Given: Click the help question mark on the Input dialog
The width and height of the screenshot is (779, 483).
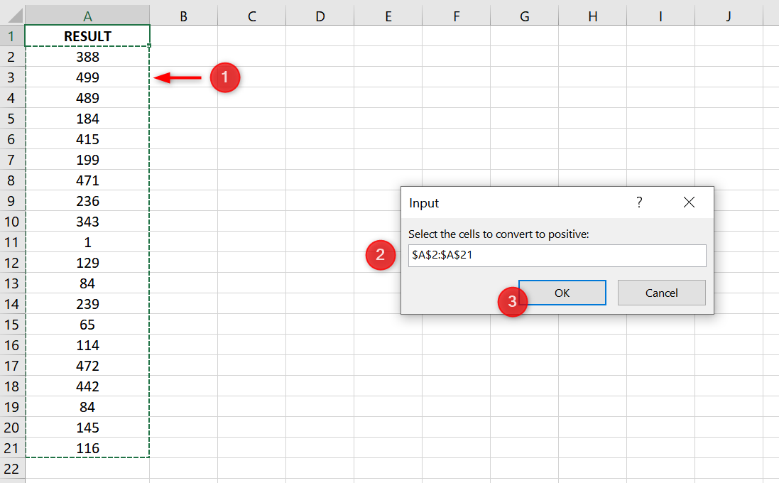Looking at the screenshot, I should [x=638, y=202].
